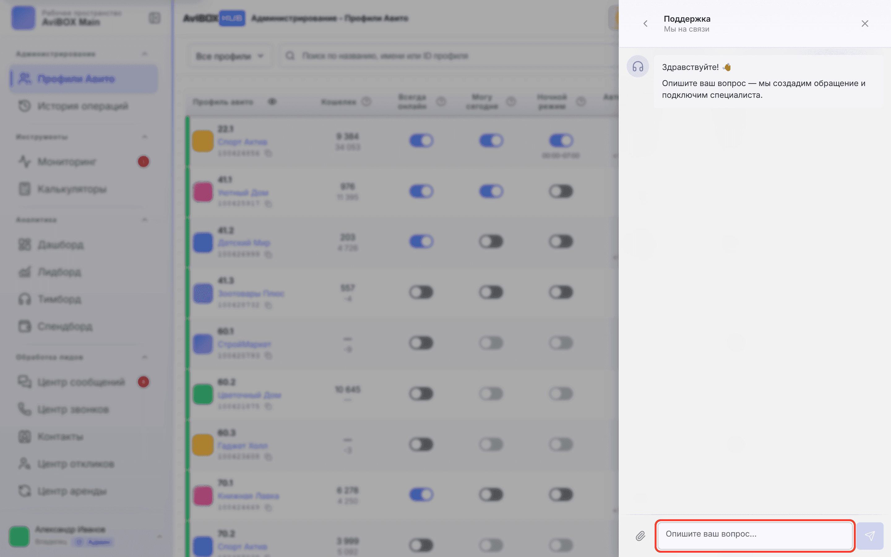Click wallet balance 9 384 in row 22.1
The width and height of the screenshot is (891, 557).
tap(347, 136)
